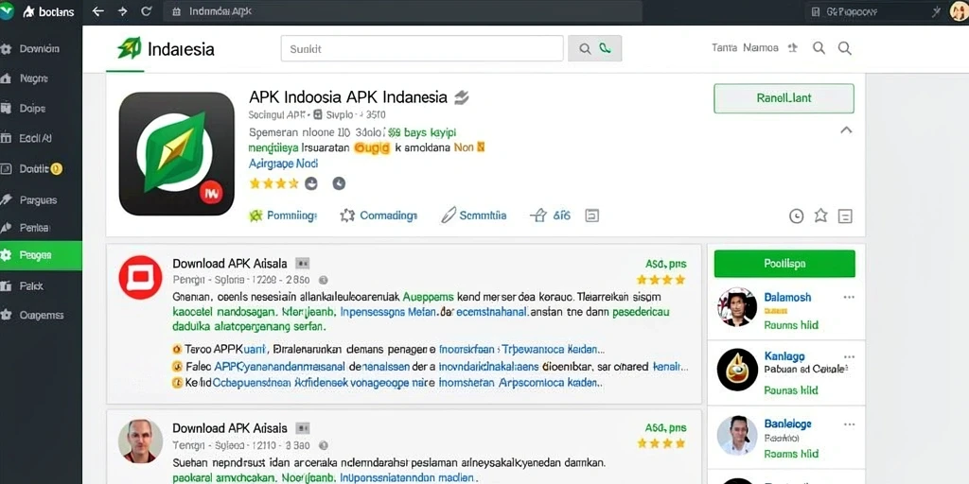Image resolution: width=969 pixels, height=484 pixels.
Task: Open the options menu for Dalamosh
Action: [x=849, y=297]
